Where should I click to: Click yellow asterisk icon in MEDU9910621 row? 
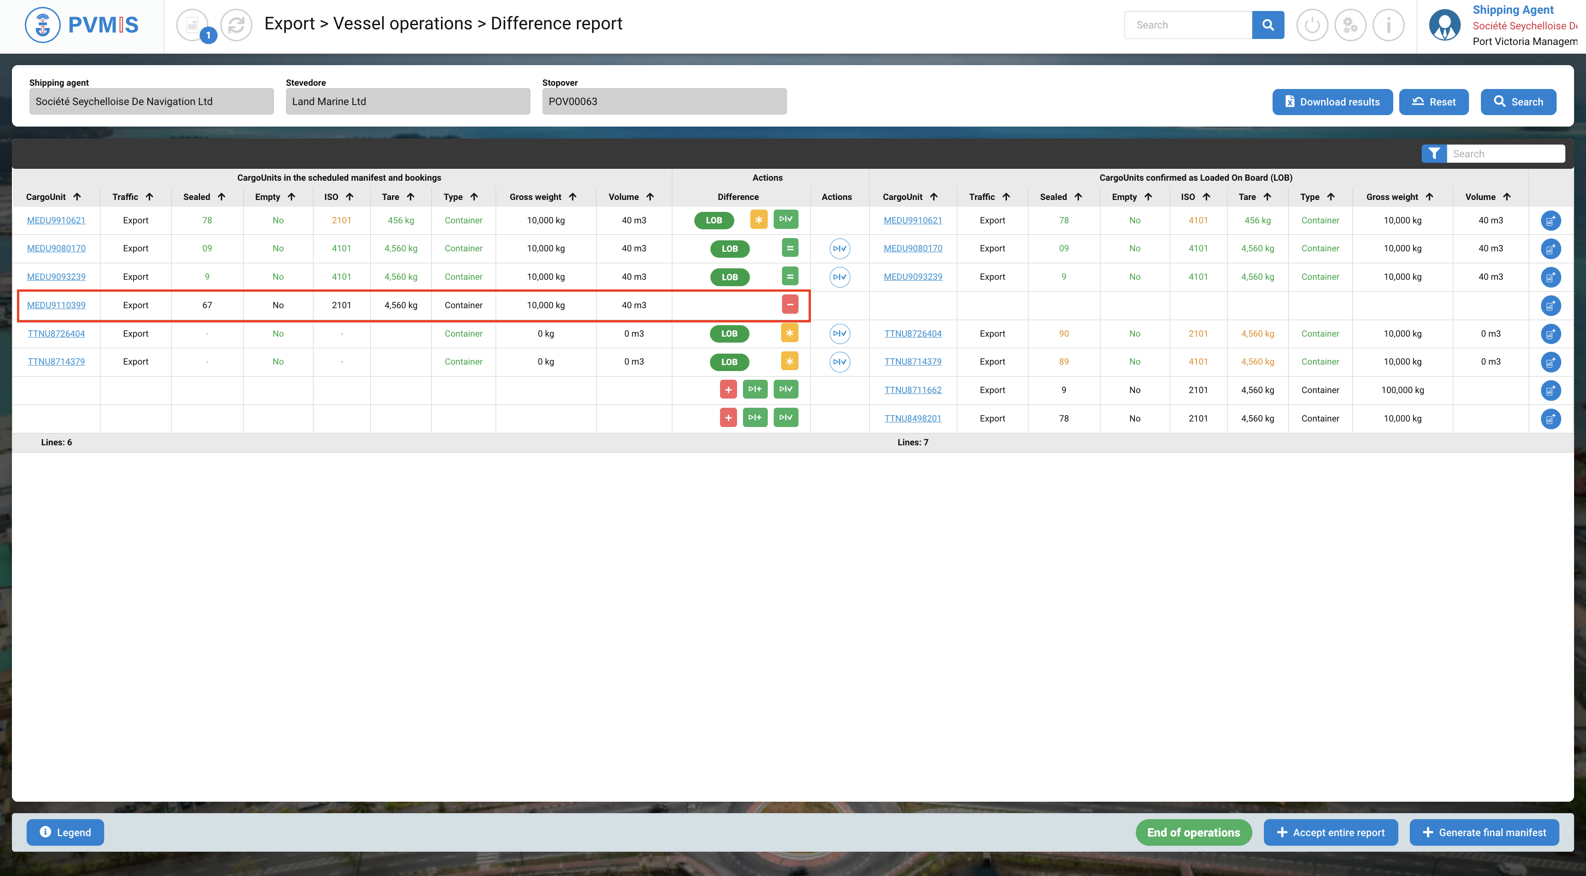(759, 220)
